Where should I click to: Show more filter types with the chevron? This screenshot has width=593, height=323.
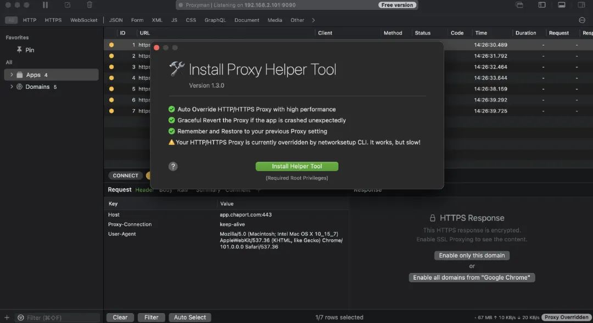(x=313, y=20)
